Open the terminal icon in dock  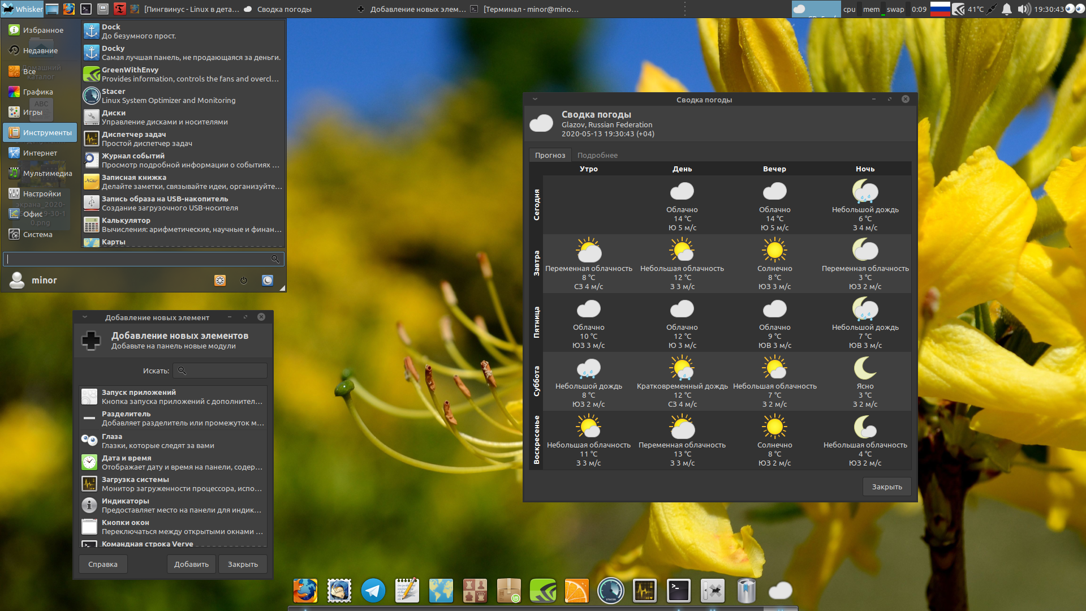pos(679,591)
